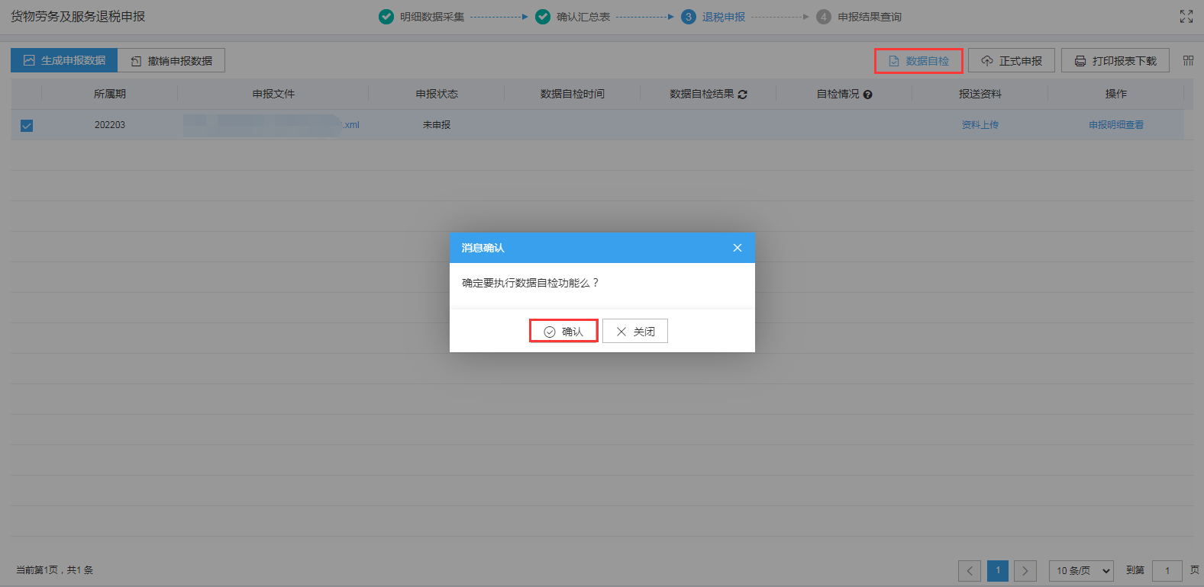
Task: Go to previous page arrow
Action: point(970,570)
